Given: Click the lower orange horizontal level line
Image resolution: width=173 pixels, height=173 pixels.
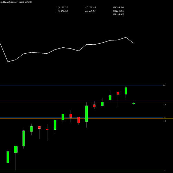Looking at the screenshot, I should point(86,118).
